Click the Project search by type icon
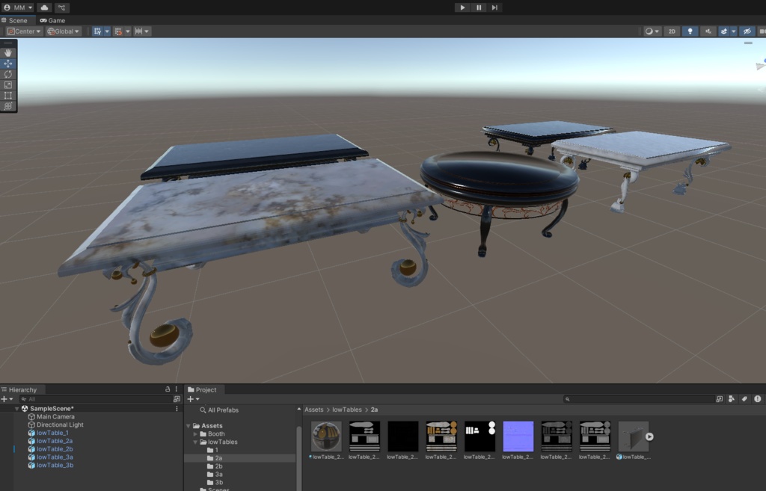Image resolution: width=766 pixels, height=491 pixels. pos(732,399)
